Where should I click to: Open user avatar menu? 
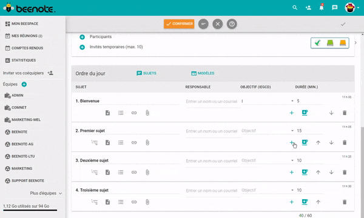[350, 8]
